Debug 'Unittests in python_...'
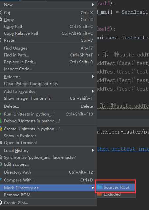 [x=48, y=121]
